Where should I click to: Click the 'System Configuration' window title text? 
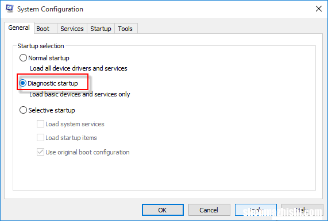pos(50,9)
